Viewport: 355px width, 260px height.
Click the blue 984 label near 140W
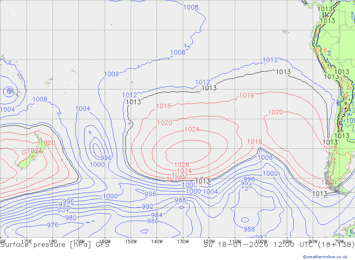[x=157, y=215]
